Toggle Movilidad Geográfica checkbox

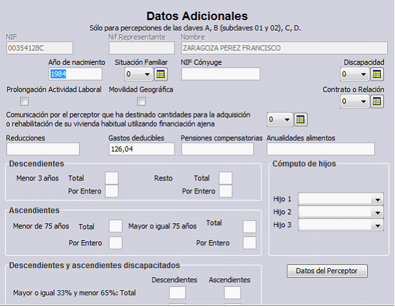click(141, 101)
